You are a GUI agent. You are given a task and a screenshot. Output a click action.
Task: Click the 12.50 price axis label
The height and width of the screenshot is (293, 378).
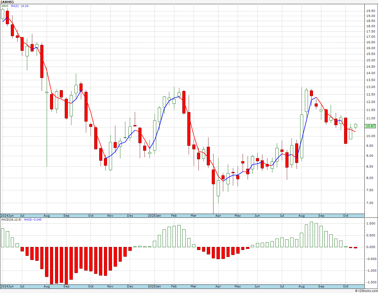(371, 94)
